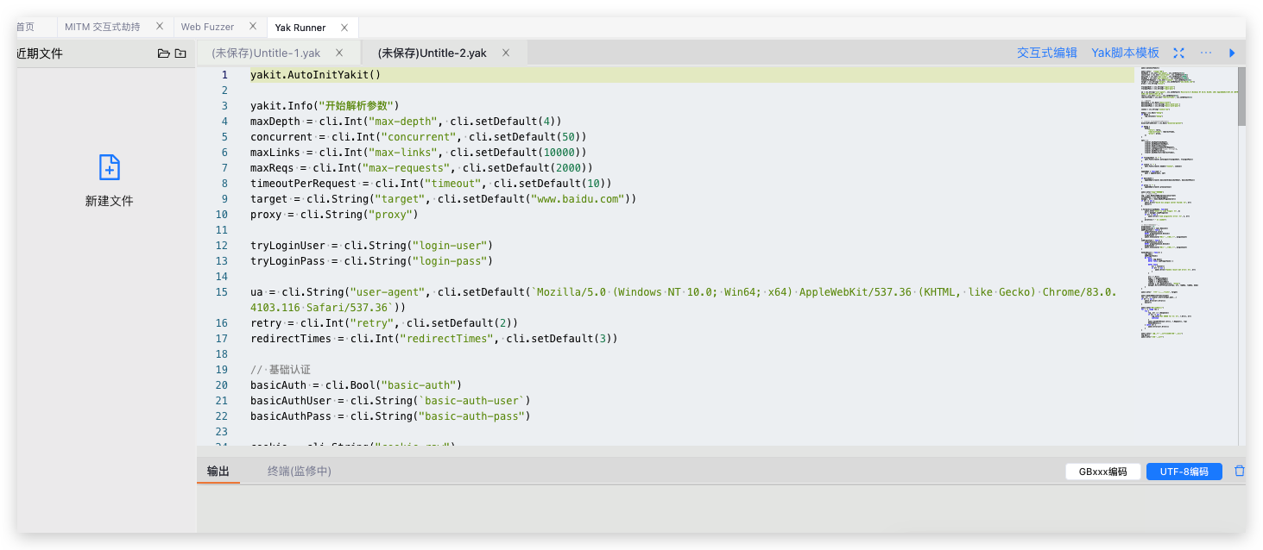Toggle fullscreen editor mode
The height and width of the screenshot is (550, 1263).
pyautogui.click(x=1178, y=53)
